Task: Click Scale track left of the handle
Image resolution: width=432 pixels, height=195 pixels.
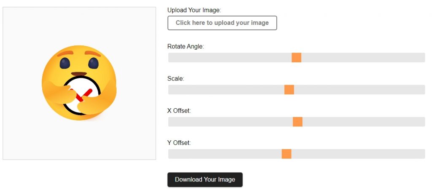Action: click(x=226, y=90)
